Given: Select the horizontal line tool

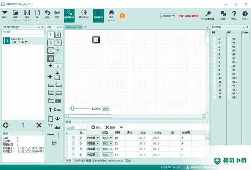Looking at the screenshot, I should coord(51,134).
